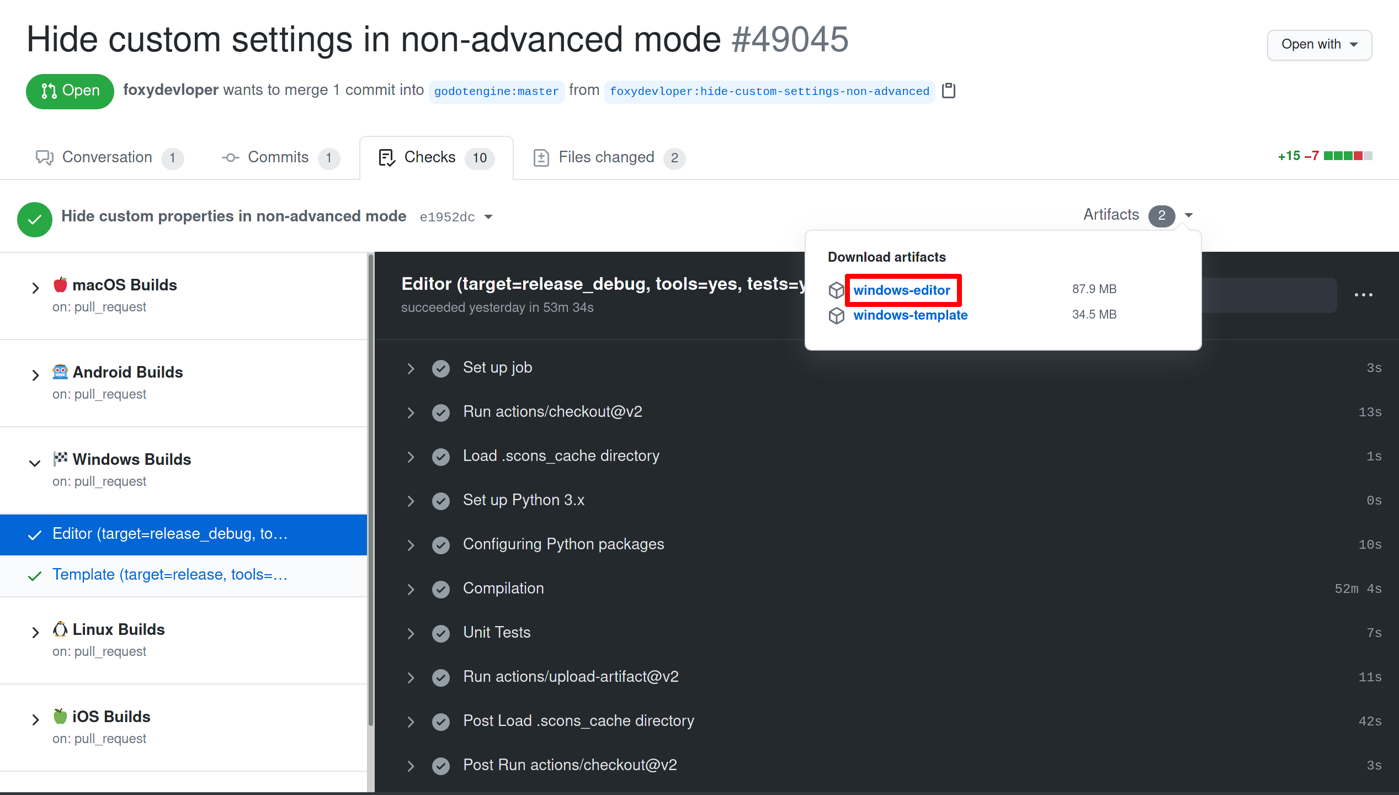Switch to the Commits tab
1399x795 pixels.
[x=278, y=157]
